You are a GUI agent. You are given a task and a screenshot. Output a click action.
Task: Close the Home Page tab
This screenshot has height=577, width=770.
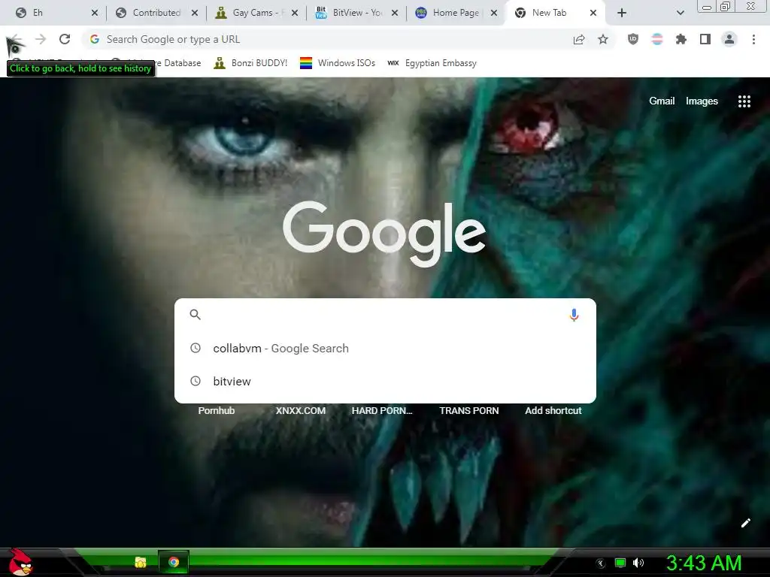[494, 14]
